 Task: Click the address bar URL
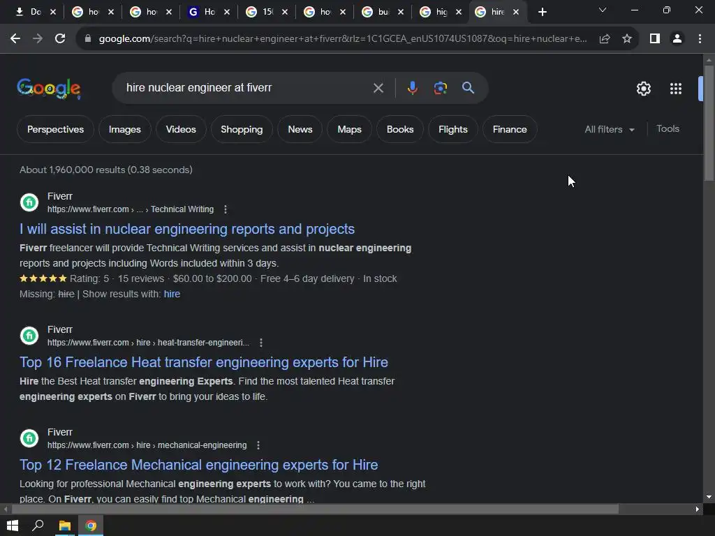pyautogui.click(x=343, y=39)
